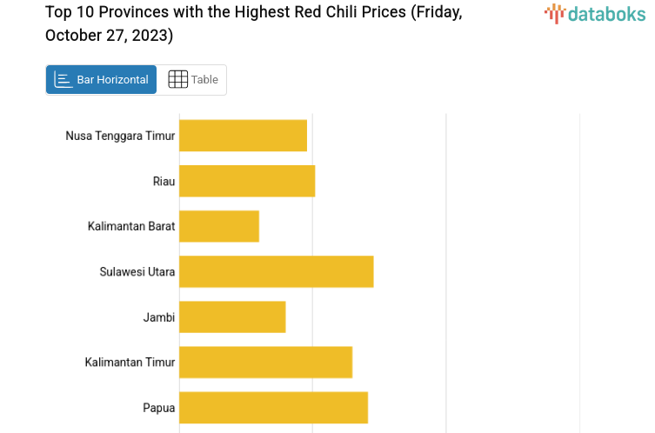The width and height of the screenshot is (655, 433).
Task: Click the Sulawesi Utara axis label
Action: click(x=137, y=271)
